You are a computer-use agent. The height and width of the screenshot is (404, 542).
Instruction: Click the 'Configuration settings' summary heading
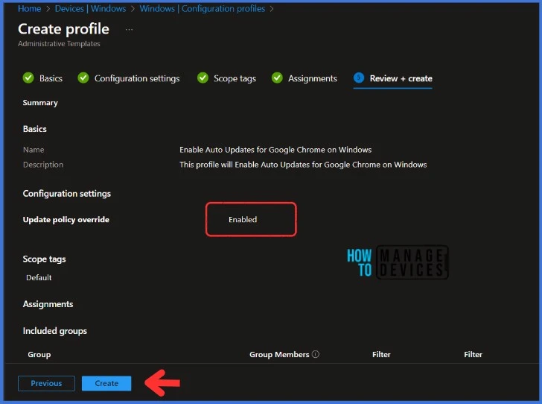click(67, 194)
